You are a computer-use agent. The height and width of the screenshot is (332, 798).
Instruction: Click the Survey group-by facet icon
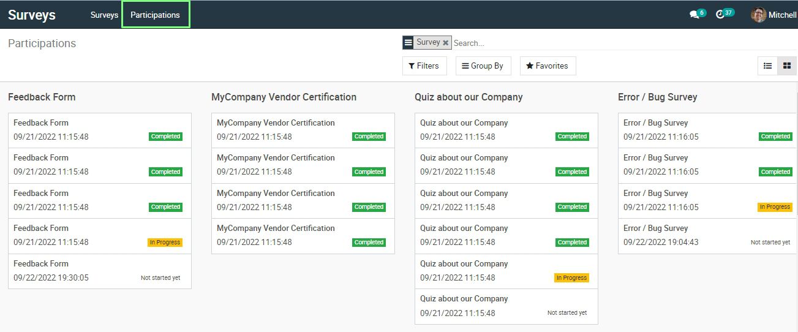[408, 42]
